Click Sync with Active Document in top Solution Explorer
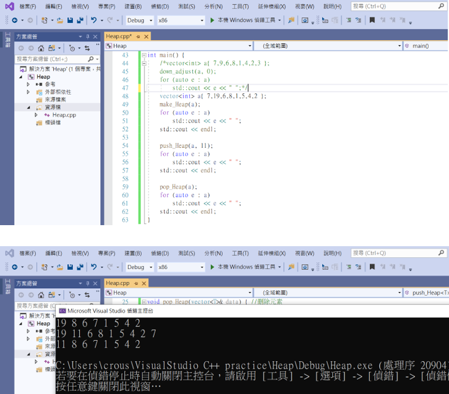This screenshot has width=449, height=394. (87, 48)
